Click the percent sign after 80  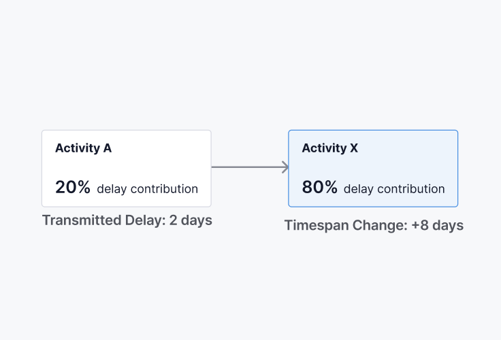(x=331, y=187)
